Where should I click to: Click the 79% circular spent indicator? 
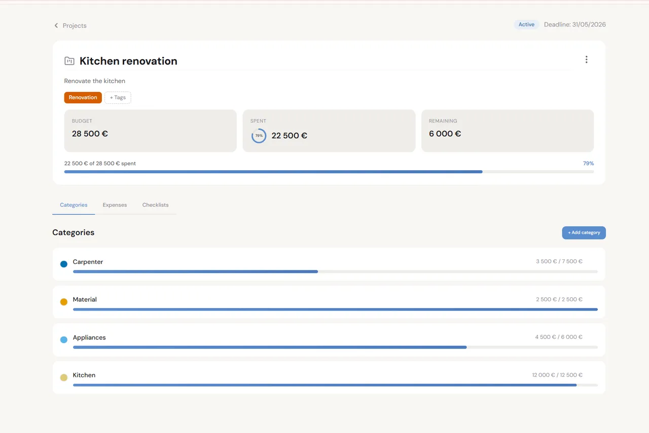click(x=259, y=136)
